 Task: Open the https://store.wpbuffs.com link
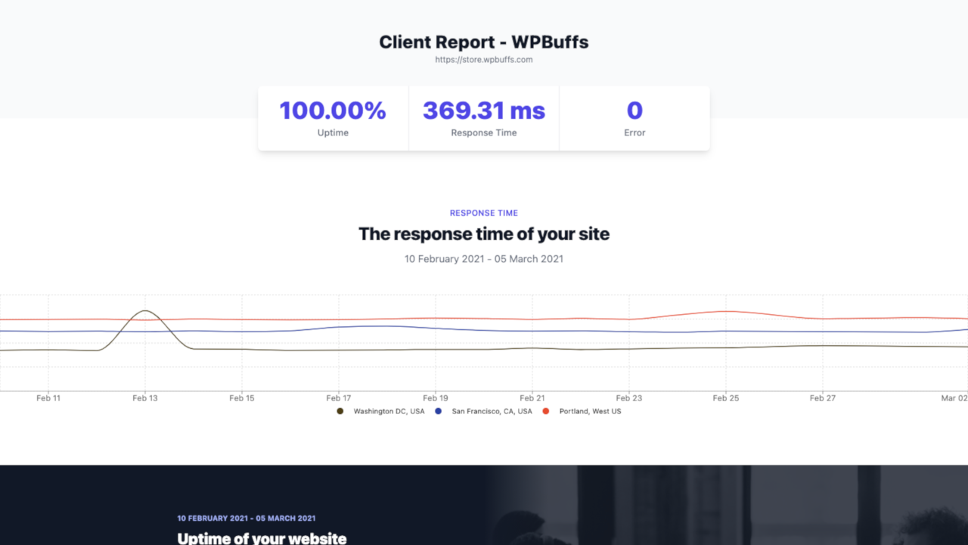pos(484,59)
